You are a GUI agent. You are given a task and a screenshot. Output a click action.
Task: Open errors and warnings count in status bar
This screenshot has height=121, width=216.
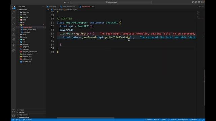coord(17,120)
